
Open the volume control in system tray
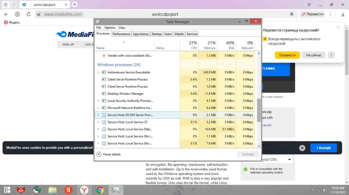point(325,190)
